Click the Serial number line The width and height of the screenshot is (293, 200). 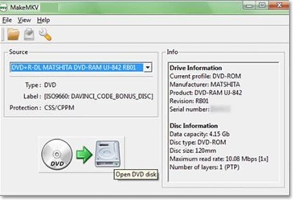tap(200, 109)
